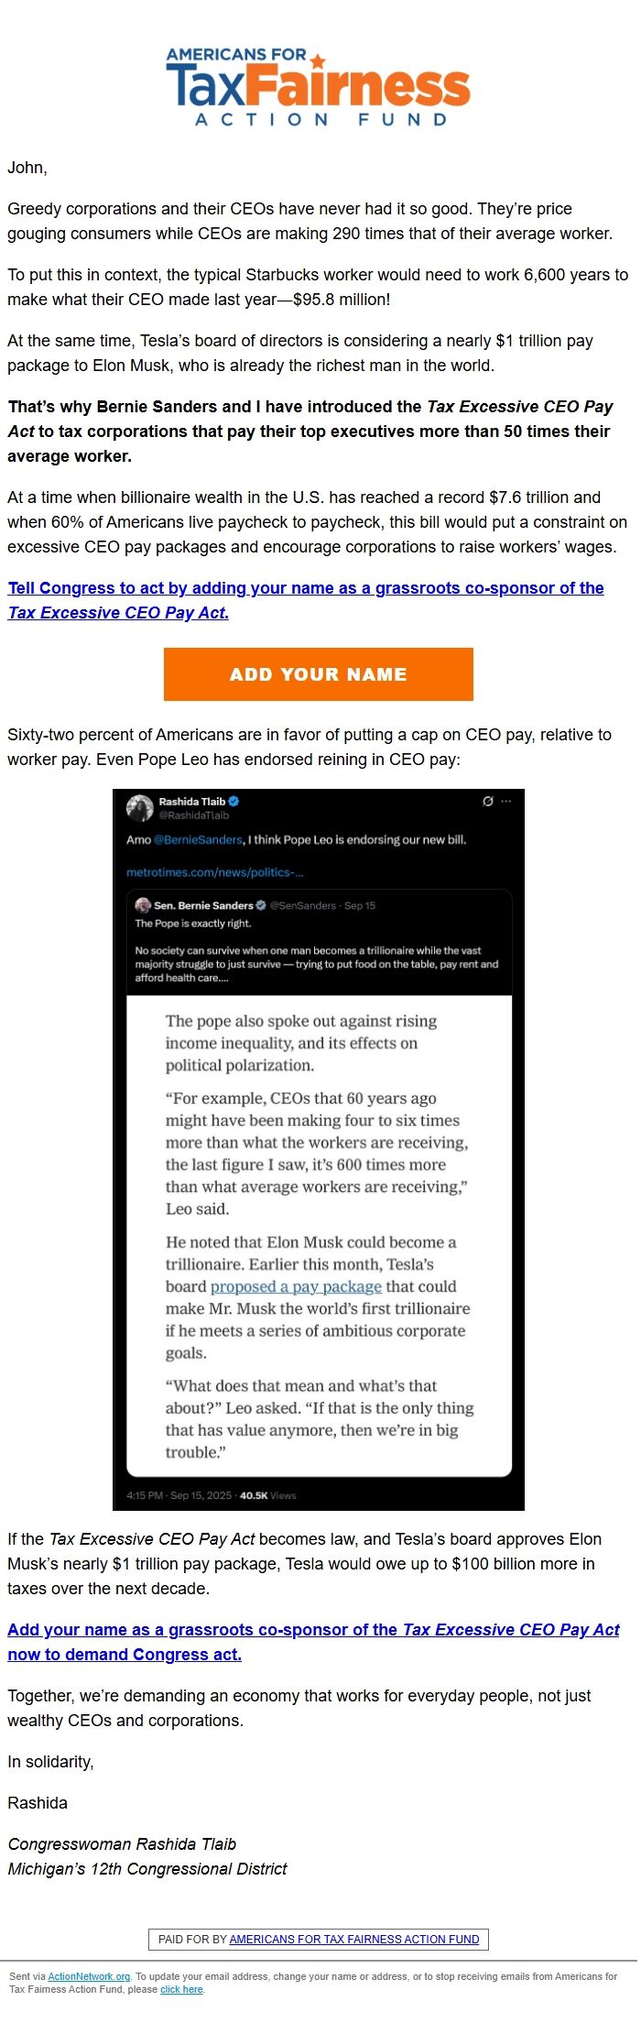Click the tweet timestamp 4:15 PM Sep 15, 2025
Image resolution: width=641 pixels, height=2023 pixels.
coord(179,1495)
